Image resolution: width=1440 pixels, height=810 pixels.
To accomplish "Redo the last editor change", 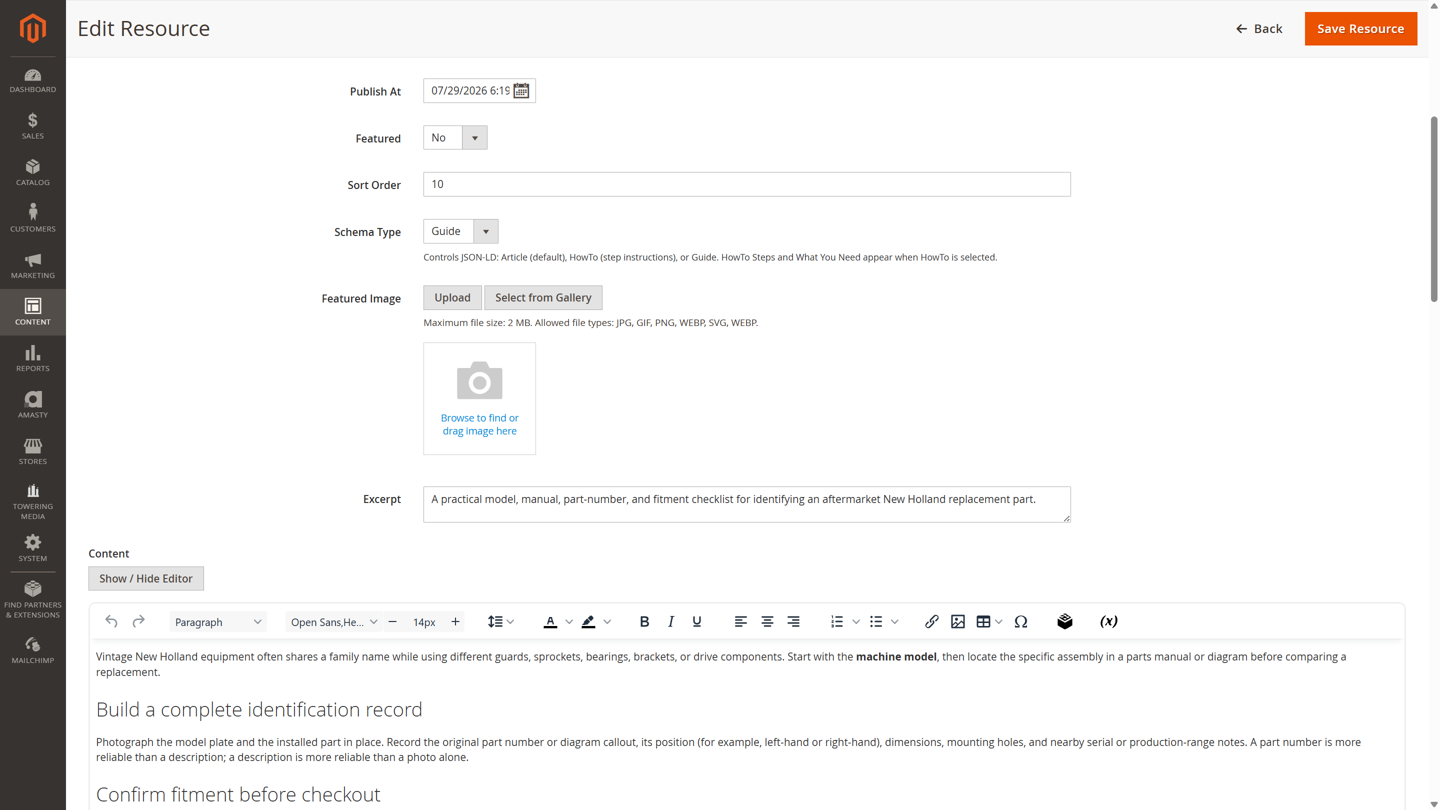I will click(138, 621).
